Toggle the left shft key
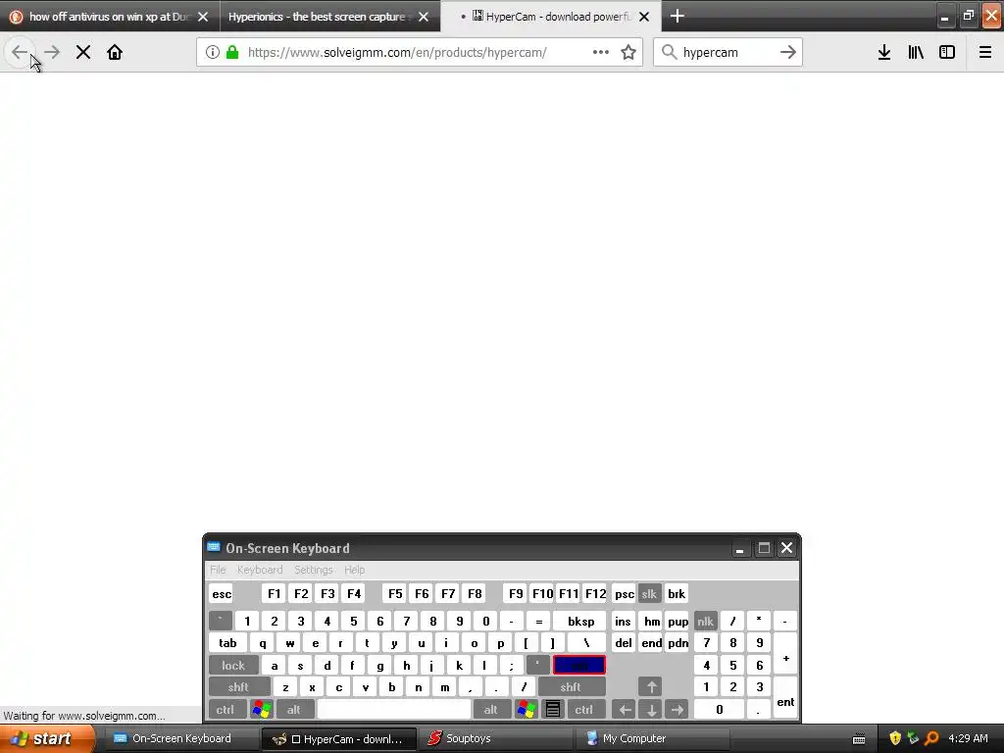 point(238,687)
